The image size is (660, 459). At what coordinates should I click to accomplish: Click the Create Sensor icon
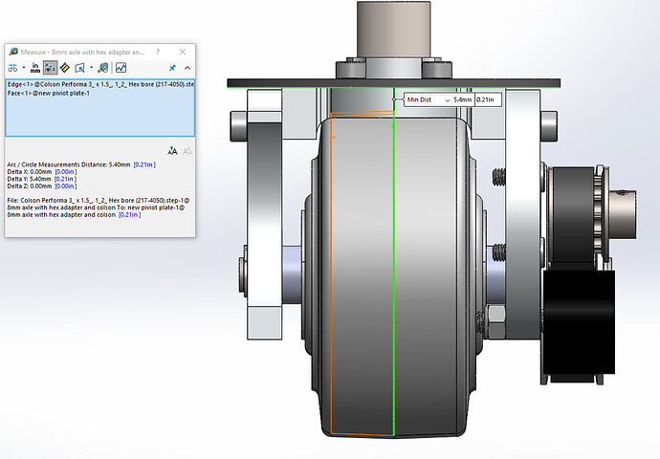point(121,68)
